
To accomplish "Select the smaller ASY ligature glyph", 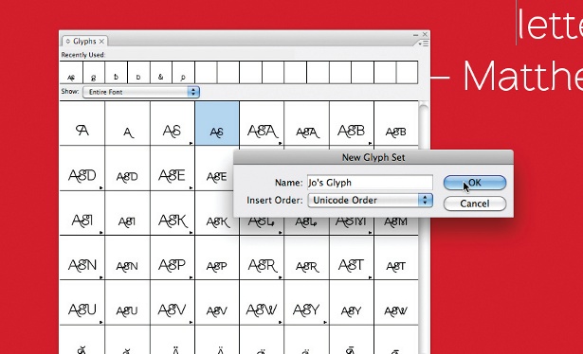I will [352, 303].
